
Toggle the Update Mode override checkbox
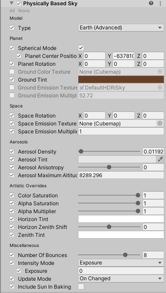(x=12, y=279)
